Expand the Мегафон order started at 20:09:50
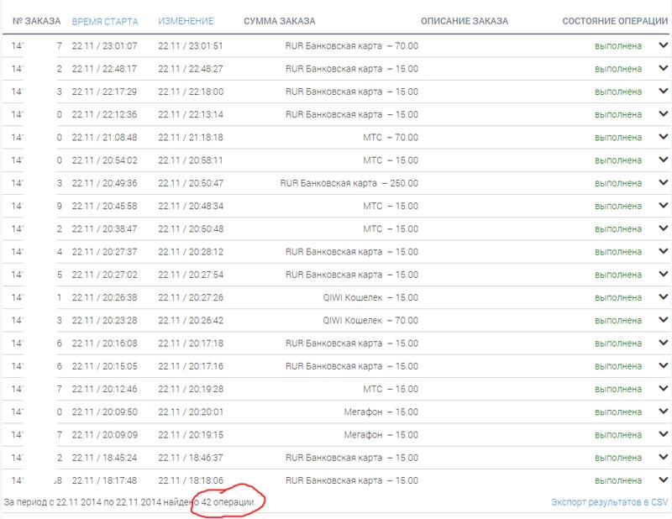The height and width of the screenshot is (519, 672). 663,411
